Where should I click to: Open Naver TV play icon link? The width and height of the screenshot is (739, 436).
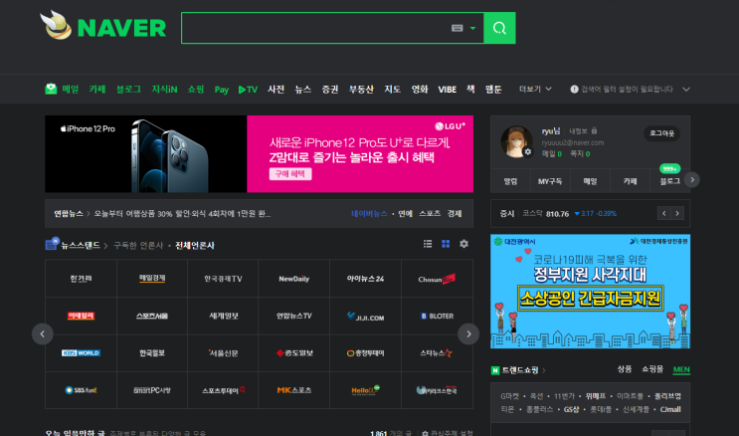248,90
